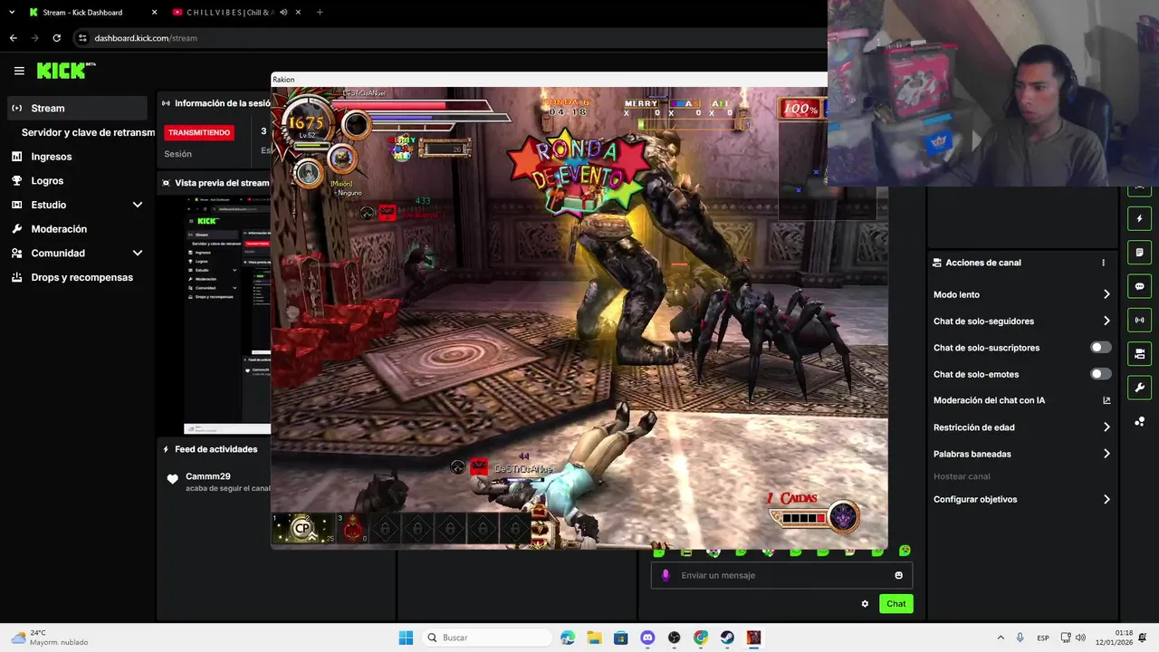This screenshot has width=1159, height=652.
Task: Click the Logros trophy icon
Action: click(16, 180)
